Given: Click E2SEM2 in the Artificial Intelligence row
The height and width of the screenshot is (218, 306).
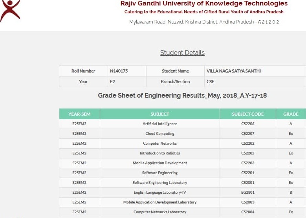Looking at the screenshot, I should pyautogui.click(x=79, y=124).
